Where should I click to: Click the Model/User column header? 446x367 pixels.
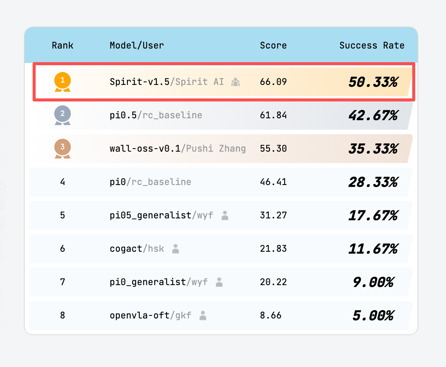coord(137,45)
